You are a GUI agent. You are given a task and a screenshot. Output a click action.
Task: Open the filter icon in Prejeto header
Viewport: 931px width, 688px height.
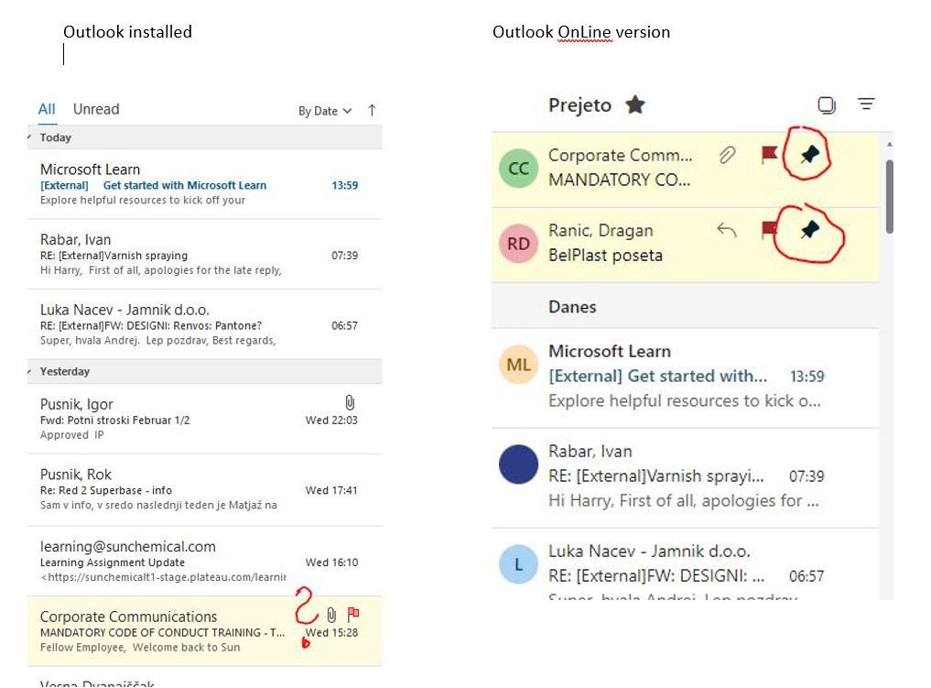866,104
